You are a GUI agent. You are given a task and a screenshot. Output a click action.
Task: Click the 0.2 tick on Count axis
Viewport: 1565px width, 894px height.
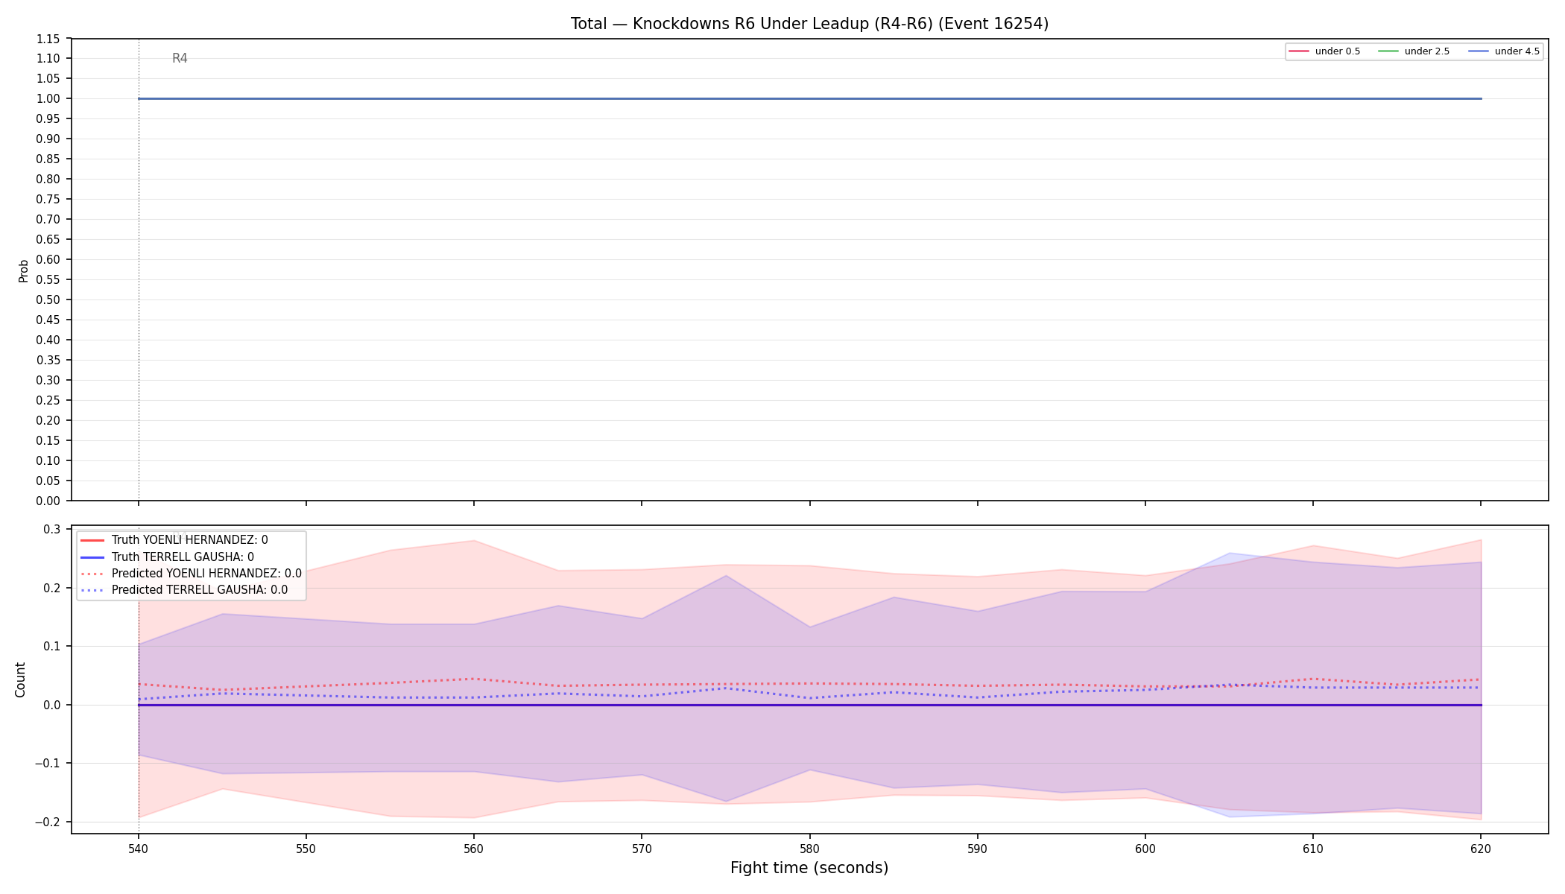point(52,588)
